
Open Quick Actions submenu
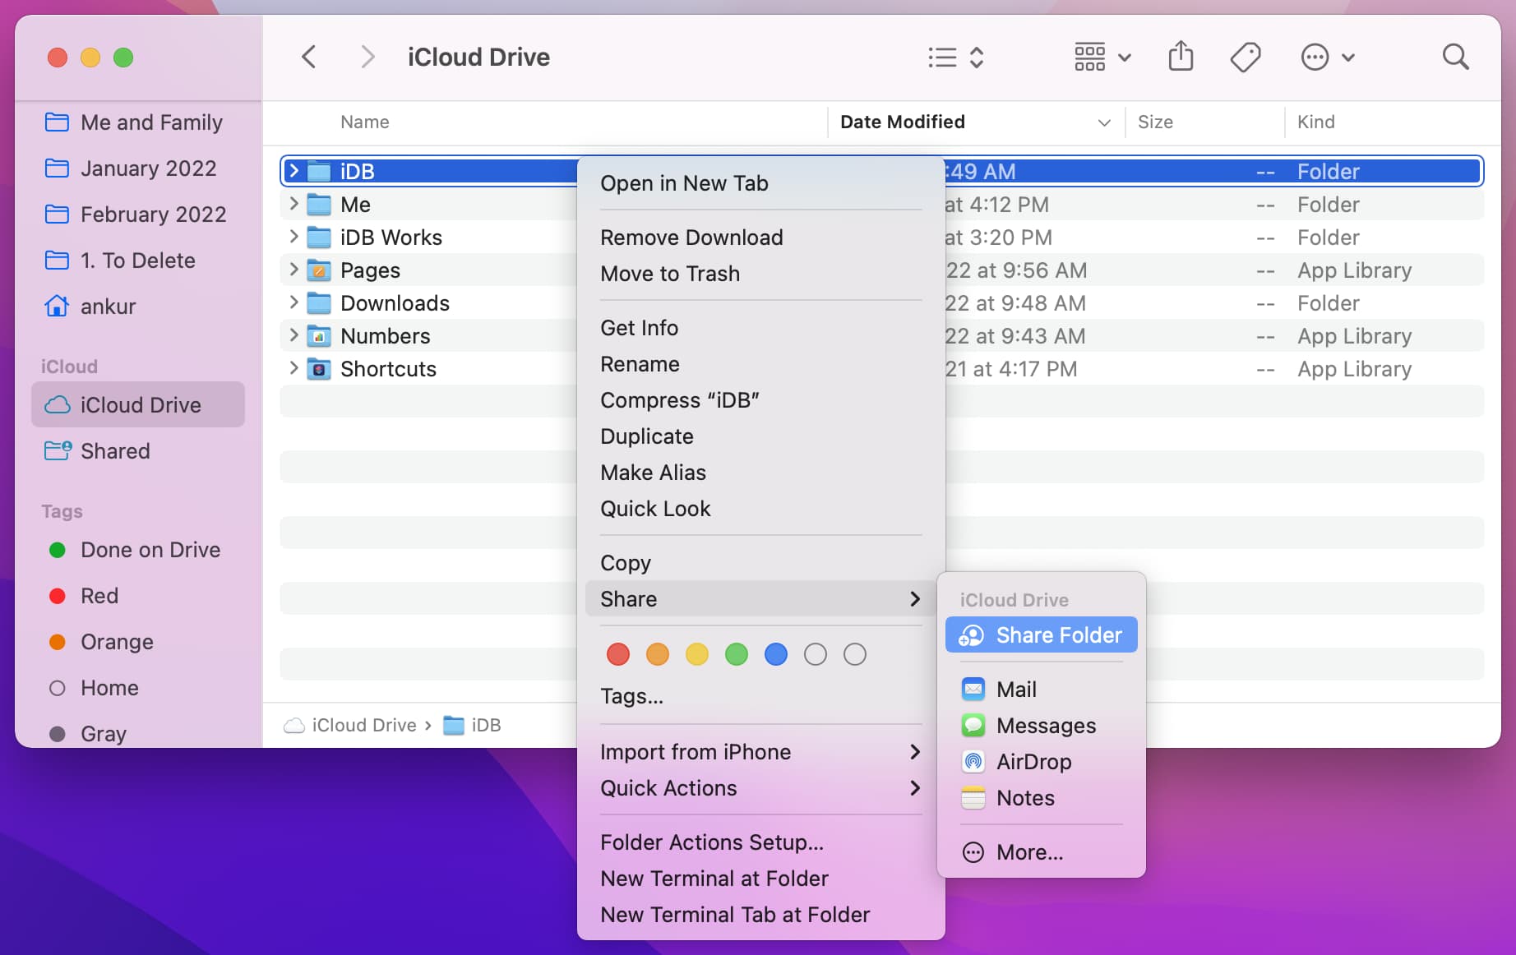(x=761, y=788)
